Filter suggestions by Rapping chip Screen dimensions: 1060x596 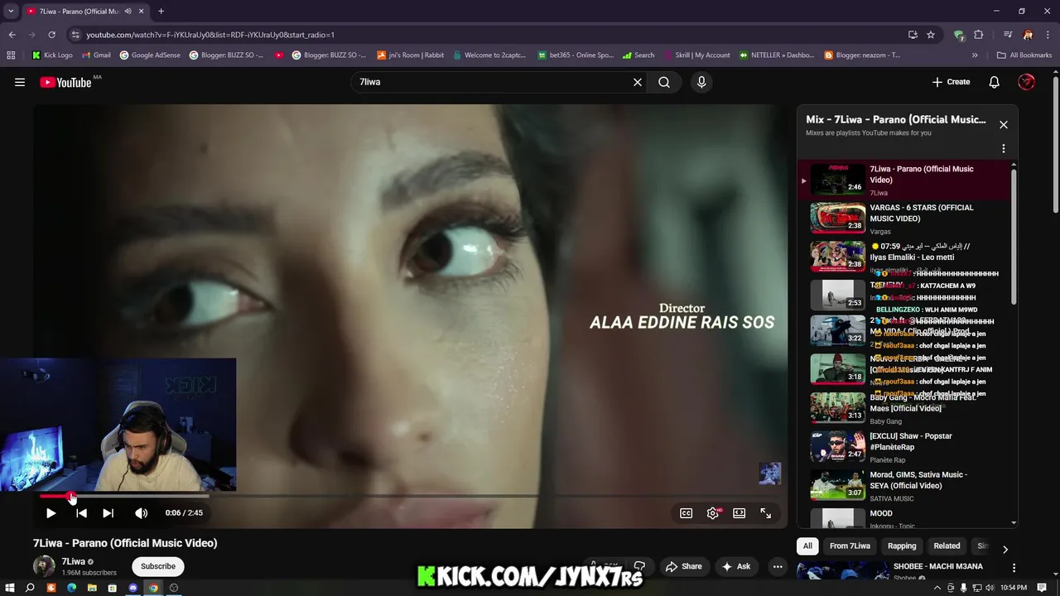902,546
